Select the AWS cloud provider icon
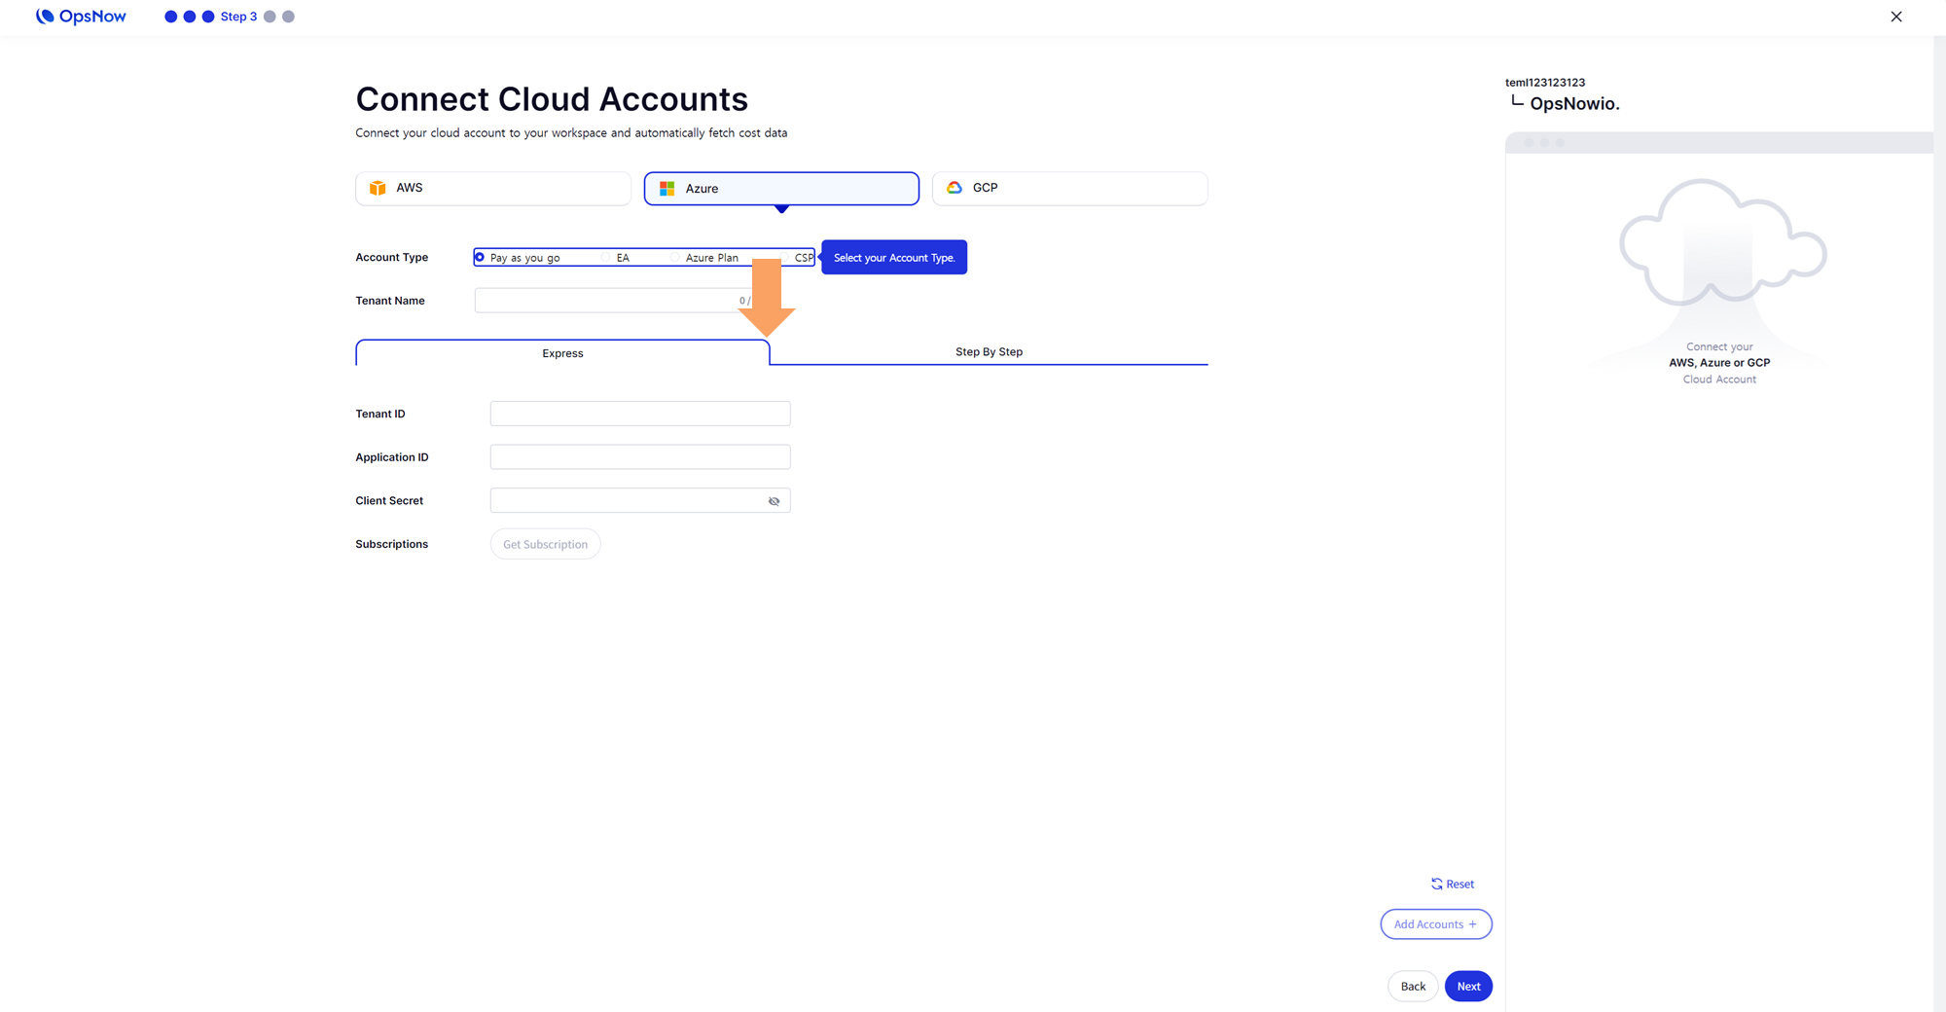The width and height of the screenshot is (1946, 1012). (378, 188)
